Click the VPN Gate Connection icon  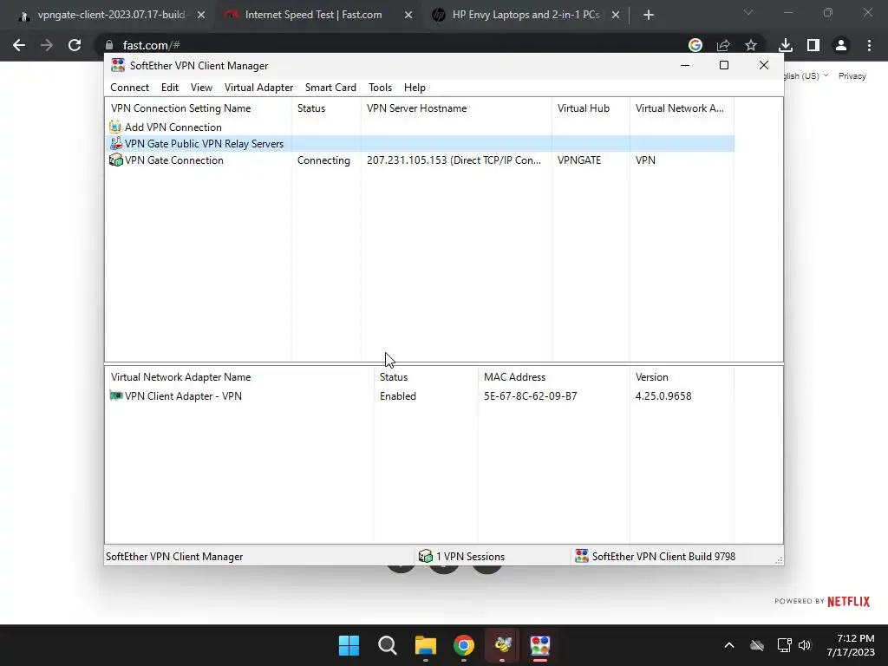(115, 160)
